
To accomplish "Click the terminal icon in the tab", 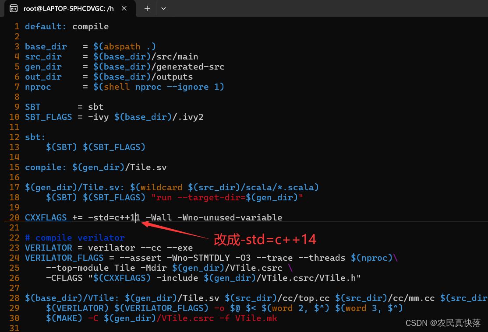I will point(14,8).
